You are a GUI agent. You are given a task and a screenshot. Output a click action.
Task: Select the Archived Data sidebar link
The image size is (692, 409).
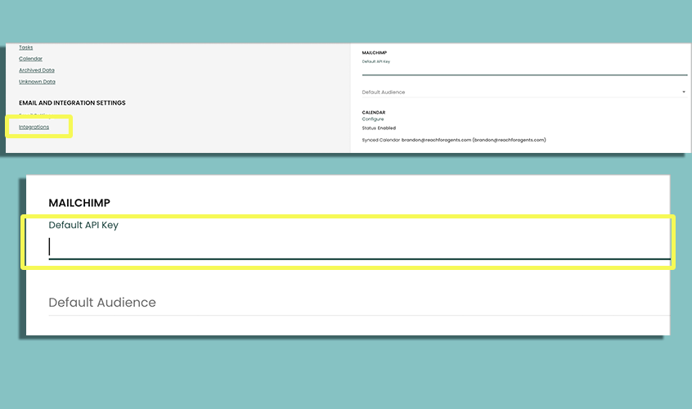pos(37,70)
